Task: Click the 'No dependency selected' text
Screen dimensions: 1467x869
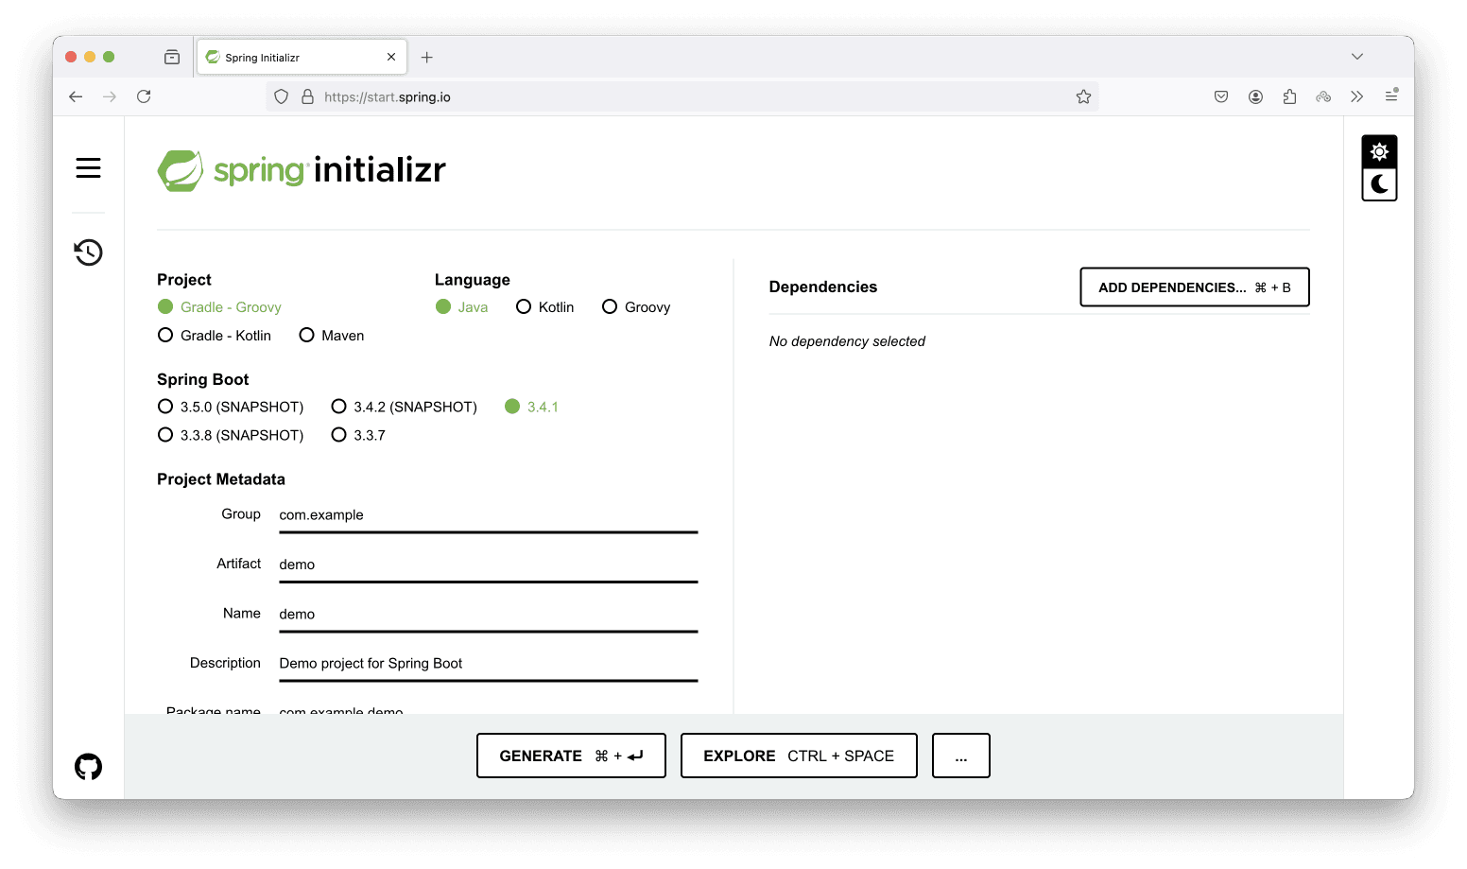Action: click(847, 341)
